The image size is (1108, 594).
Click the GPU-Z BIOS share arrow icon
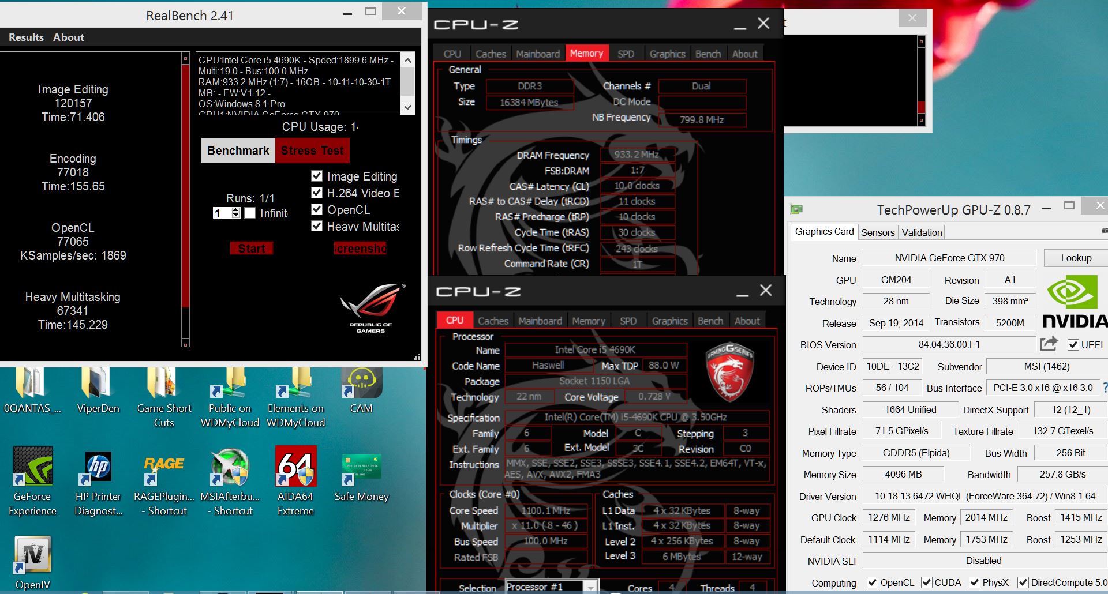pyautogui.click(x=1049, y=344)
